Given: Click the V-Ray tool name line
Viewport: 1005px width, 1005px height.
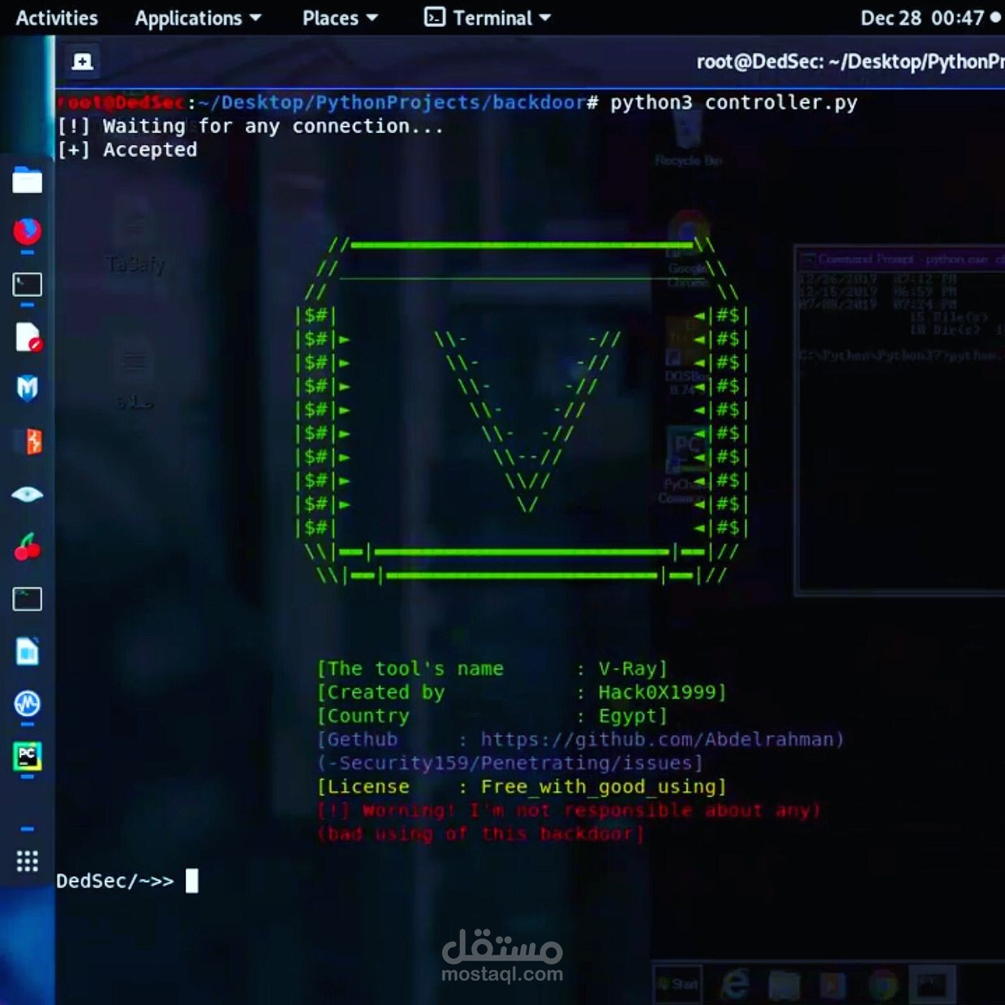Looking at the screenshot, I should [x=492, y=668].
